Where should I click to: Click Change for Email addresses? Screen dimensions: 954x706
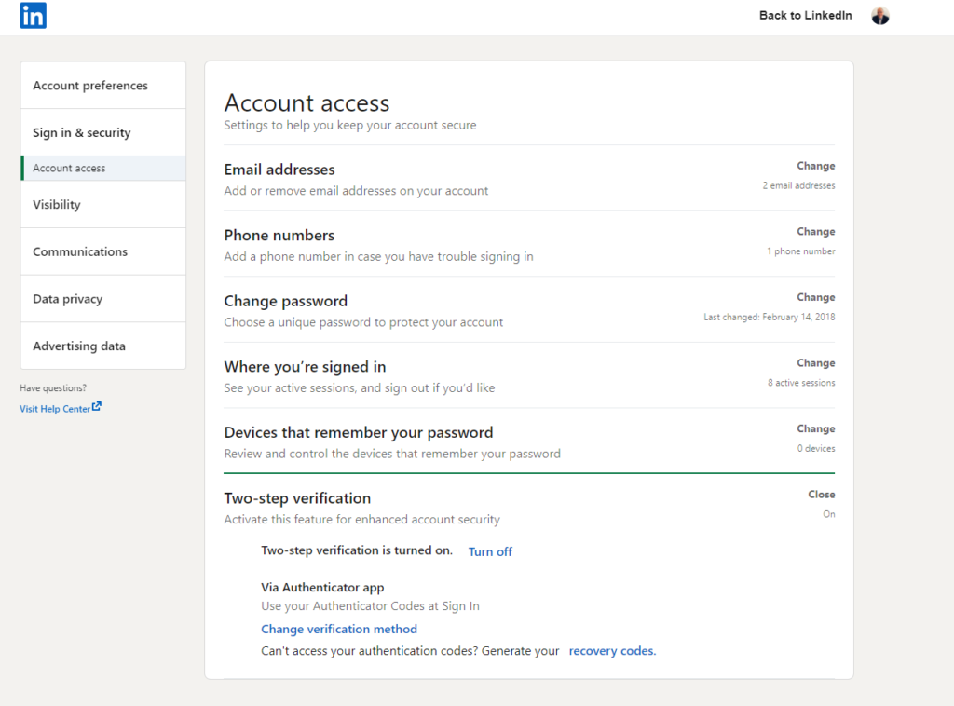click(x=815, y=166)
